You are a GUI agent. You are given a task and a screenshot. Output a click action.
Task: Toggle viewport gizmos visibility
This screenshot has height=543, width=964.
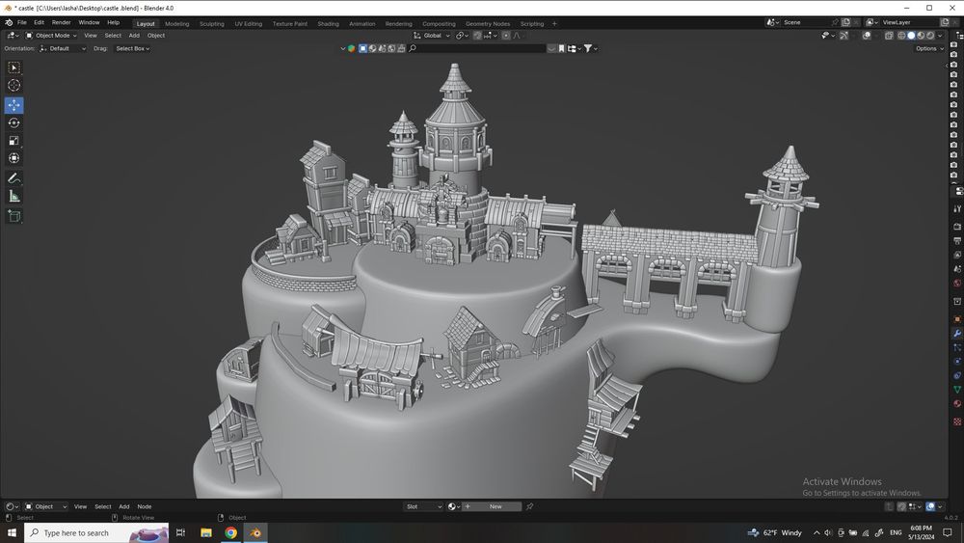[x=844, y=36]
